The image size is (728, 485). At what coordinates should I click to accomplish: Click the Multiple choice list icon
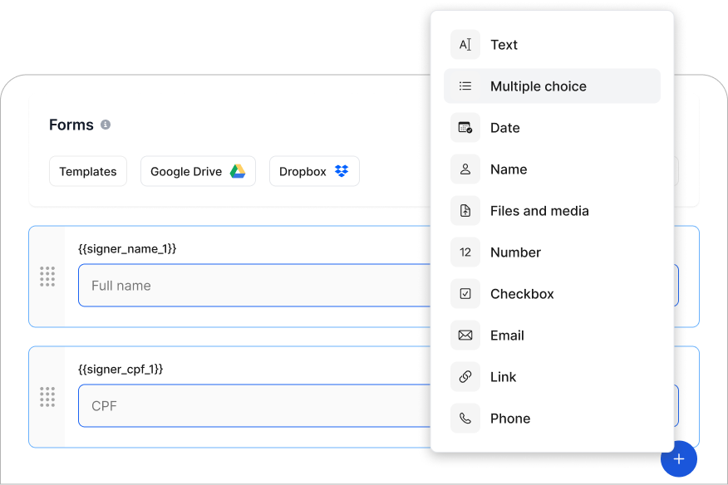pos(465,86)
